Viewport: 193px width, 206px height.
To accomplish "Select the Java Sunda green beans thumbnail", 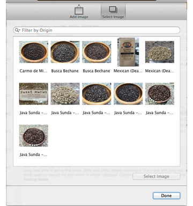I will (x=65, y=94).
